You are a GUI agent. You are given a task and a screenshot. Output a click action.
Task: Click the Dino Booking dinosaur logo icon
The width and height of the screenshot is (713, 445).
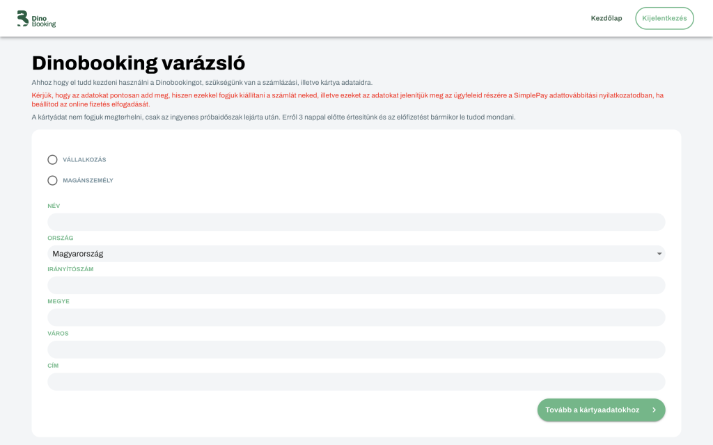click(x=23, y=19)
